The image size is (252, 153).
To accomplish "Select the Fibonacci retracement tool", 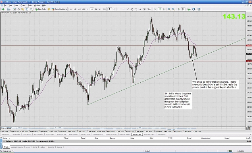I will [x=136, y=9].
